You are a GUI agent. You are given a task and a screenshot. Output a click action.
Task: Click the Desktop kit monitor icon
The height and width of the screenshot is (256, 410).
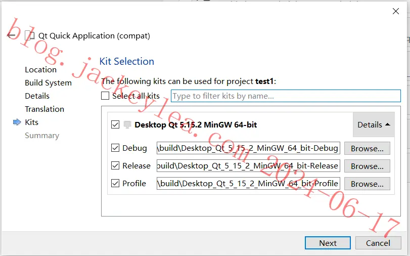click(x=127, y=124)
